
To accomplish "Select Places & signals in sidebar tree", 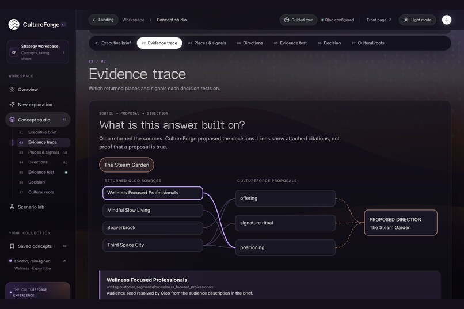I will point(43,152).
